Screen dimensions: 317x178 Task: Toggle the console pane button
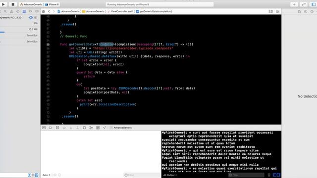[x=278, y=175]
